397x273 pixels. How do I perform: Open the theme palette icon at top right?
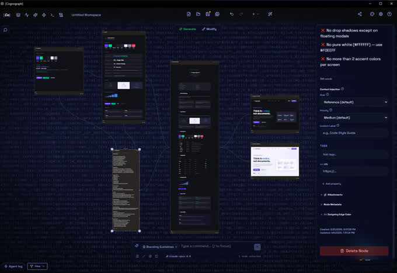pos(372,14)
